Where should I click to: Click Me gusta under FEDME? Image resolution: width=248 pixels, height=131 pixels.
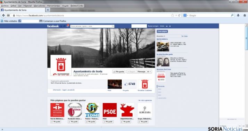tap(90, 122)
